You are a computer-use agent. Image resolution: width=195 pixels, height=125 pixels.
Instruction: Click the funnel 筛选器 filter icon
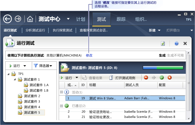[36, 66]
